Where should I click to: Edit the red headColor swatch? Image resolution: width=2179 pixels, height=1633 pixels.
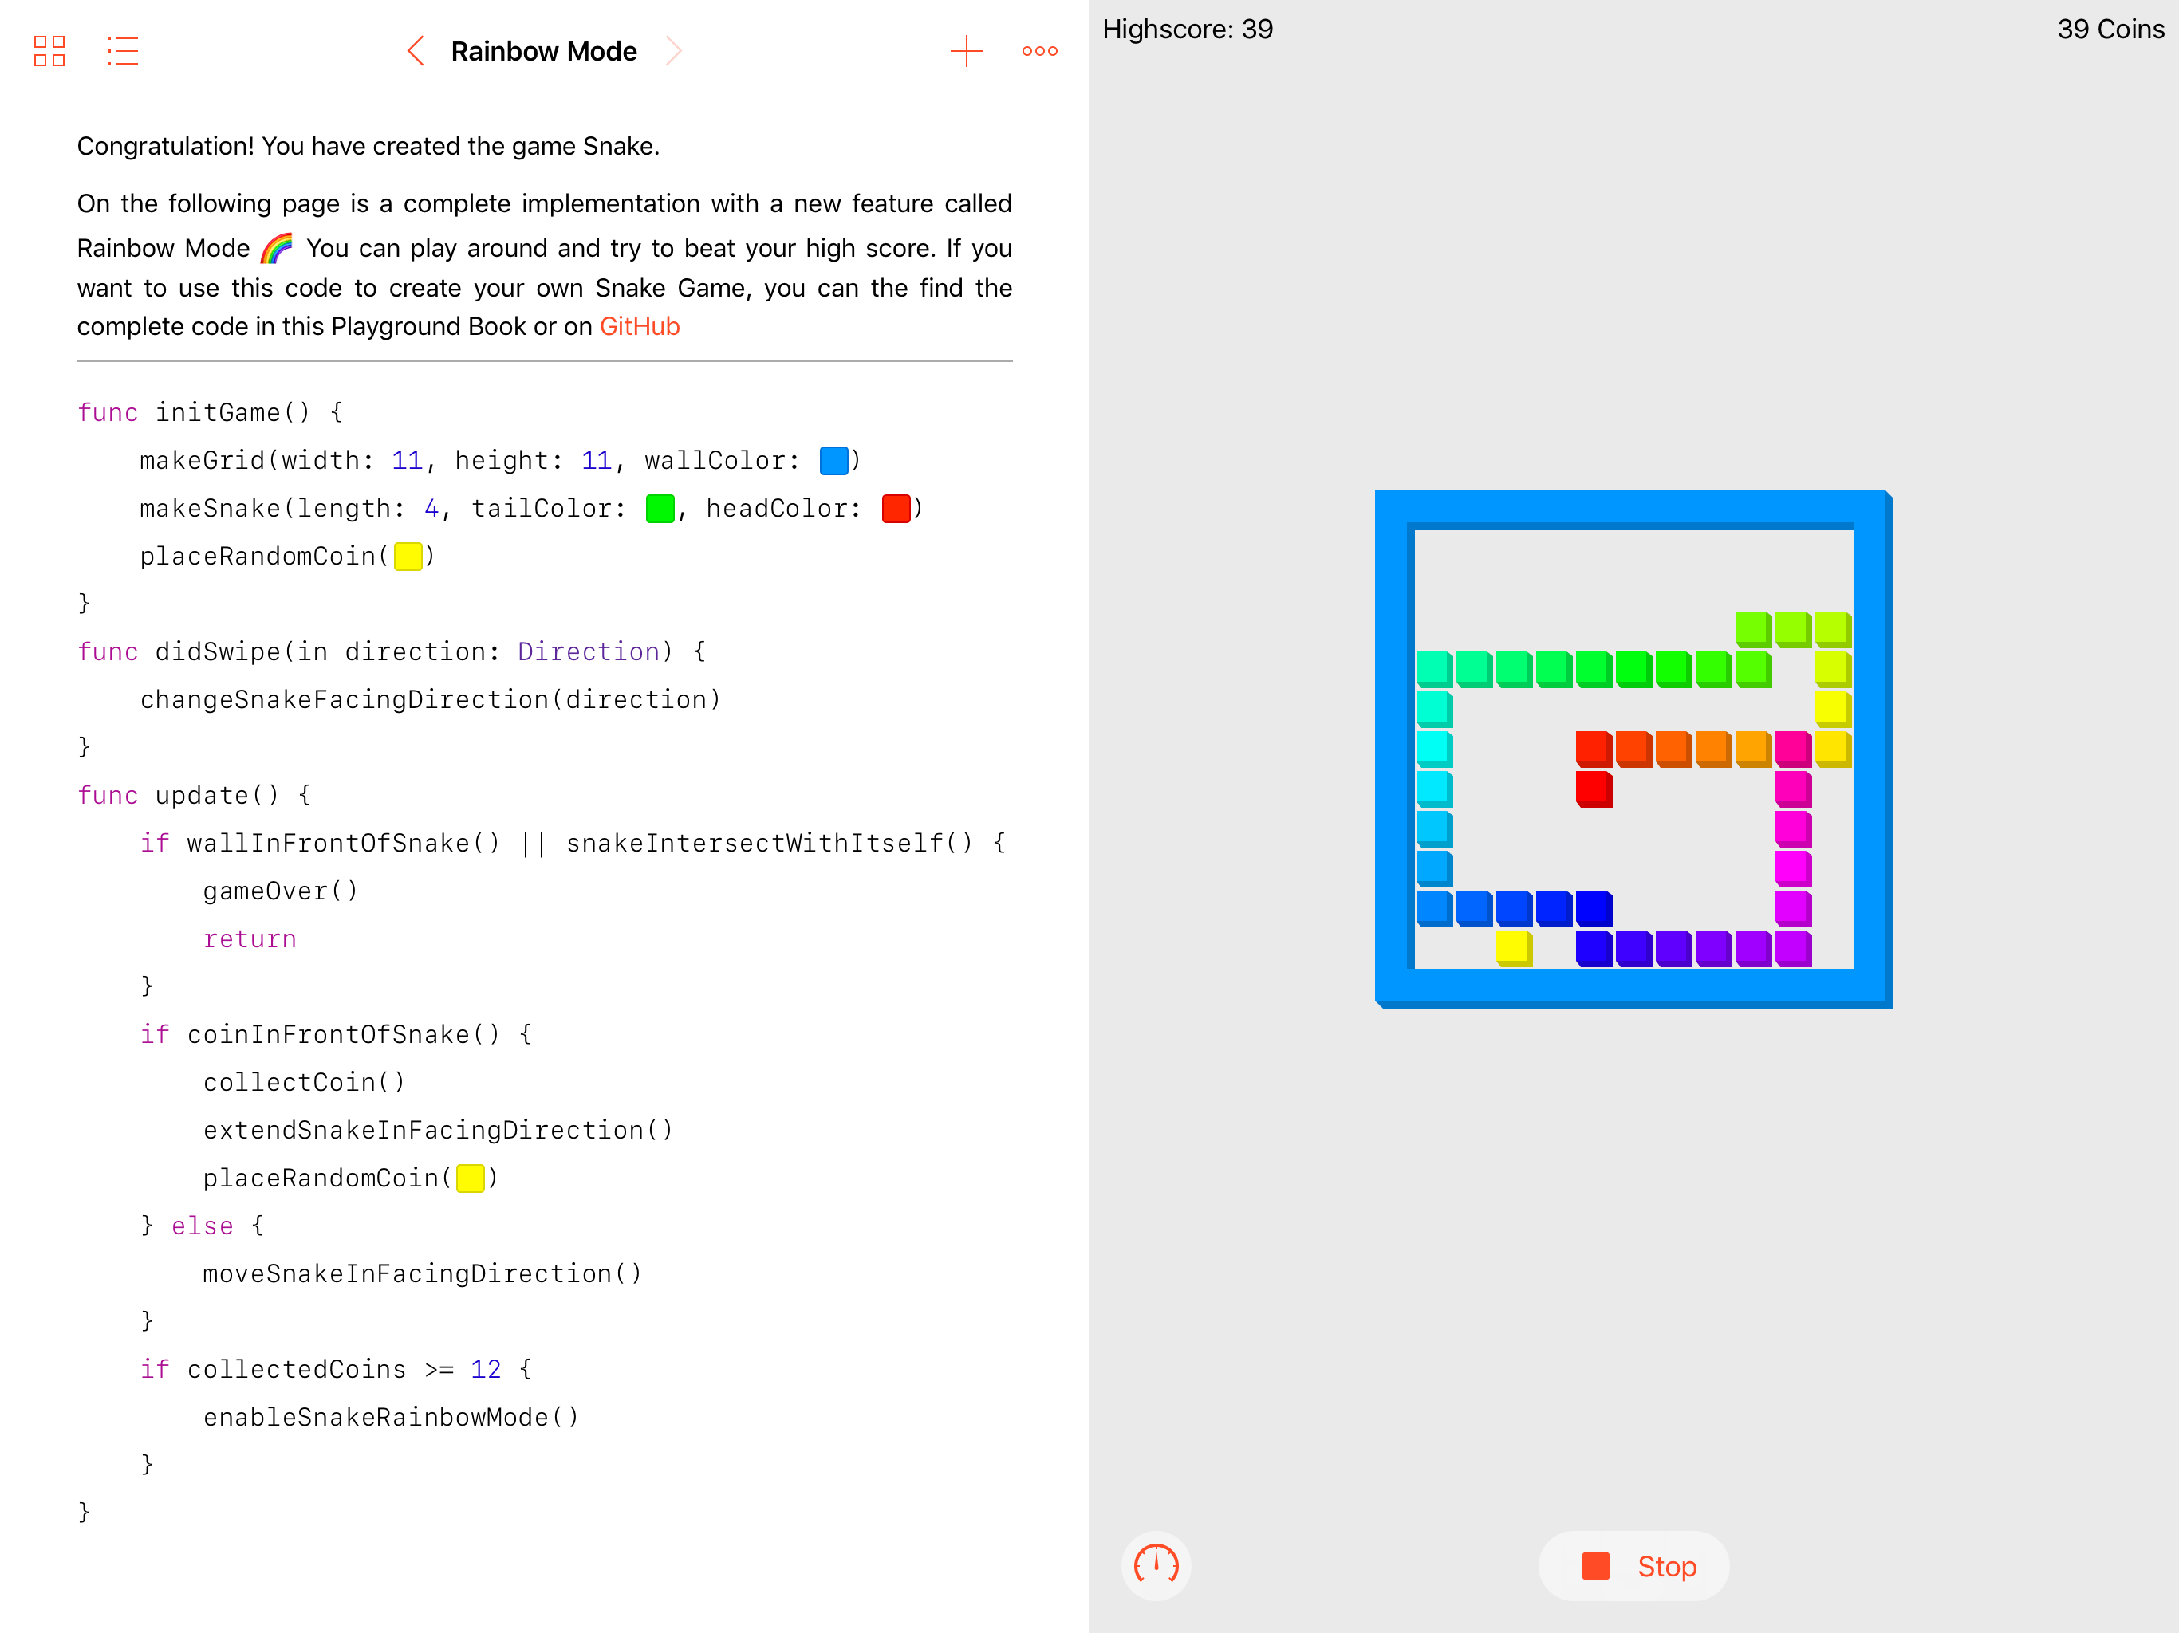click(x=896, y=508)
